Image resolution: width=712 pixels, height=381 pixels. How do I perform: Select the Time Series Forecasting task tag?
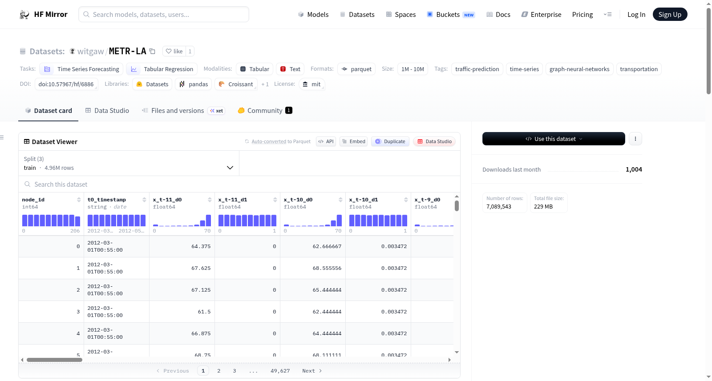click(81, 69)
